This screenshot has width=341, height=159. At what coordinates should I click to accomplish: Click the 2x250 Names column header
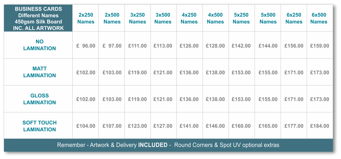coord(86,18)
